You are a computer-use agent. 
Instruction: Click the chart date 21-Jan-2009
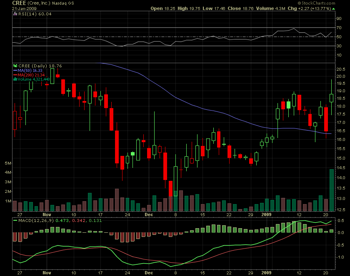click(x=24, y=8)
